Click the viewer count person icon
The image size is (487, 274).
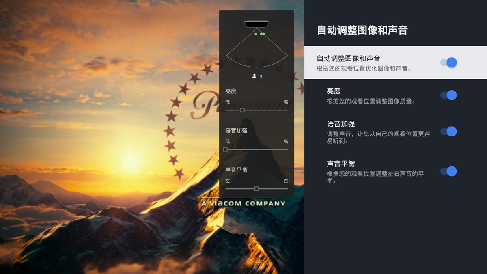(254, 76)
